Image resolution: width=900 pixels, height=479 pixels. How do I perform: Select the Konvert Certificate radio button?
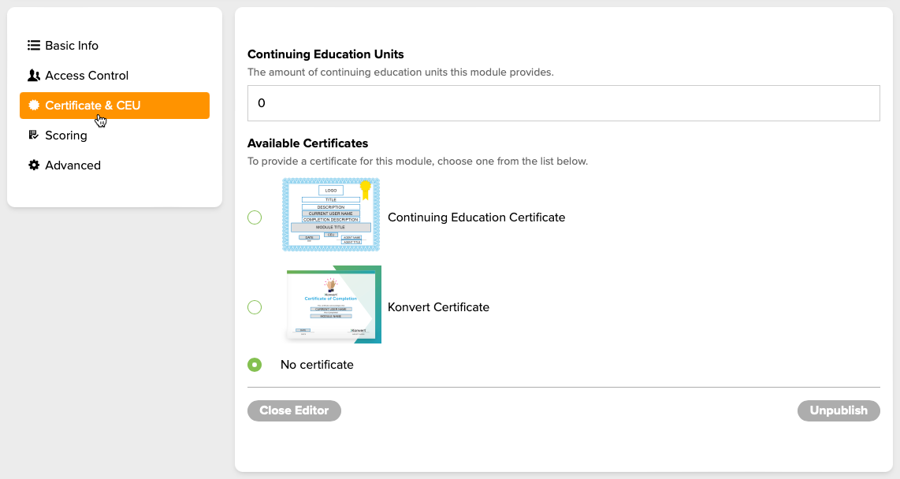[255, 307]
